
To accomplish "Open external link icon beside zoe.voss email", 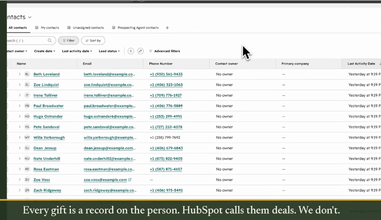I will tap(130, 180).
